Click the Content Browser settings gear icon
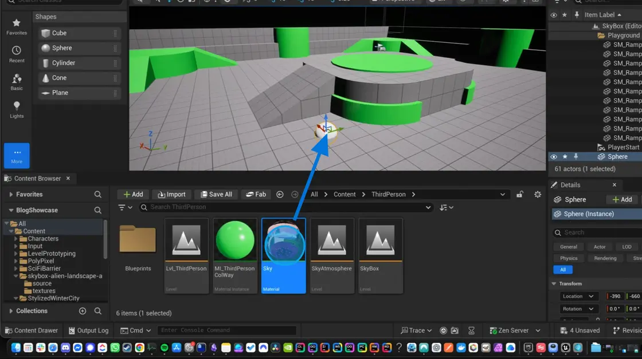This screenshot has width=642, height=359. tap(537, 194)
